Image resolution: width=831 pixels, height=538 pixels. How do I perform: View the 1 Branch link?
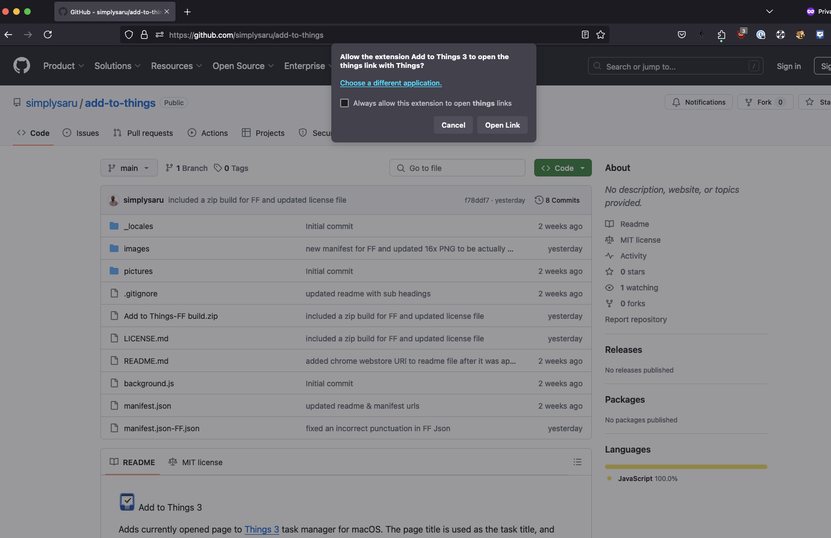[x=186, y=168]
